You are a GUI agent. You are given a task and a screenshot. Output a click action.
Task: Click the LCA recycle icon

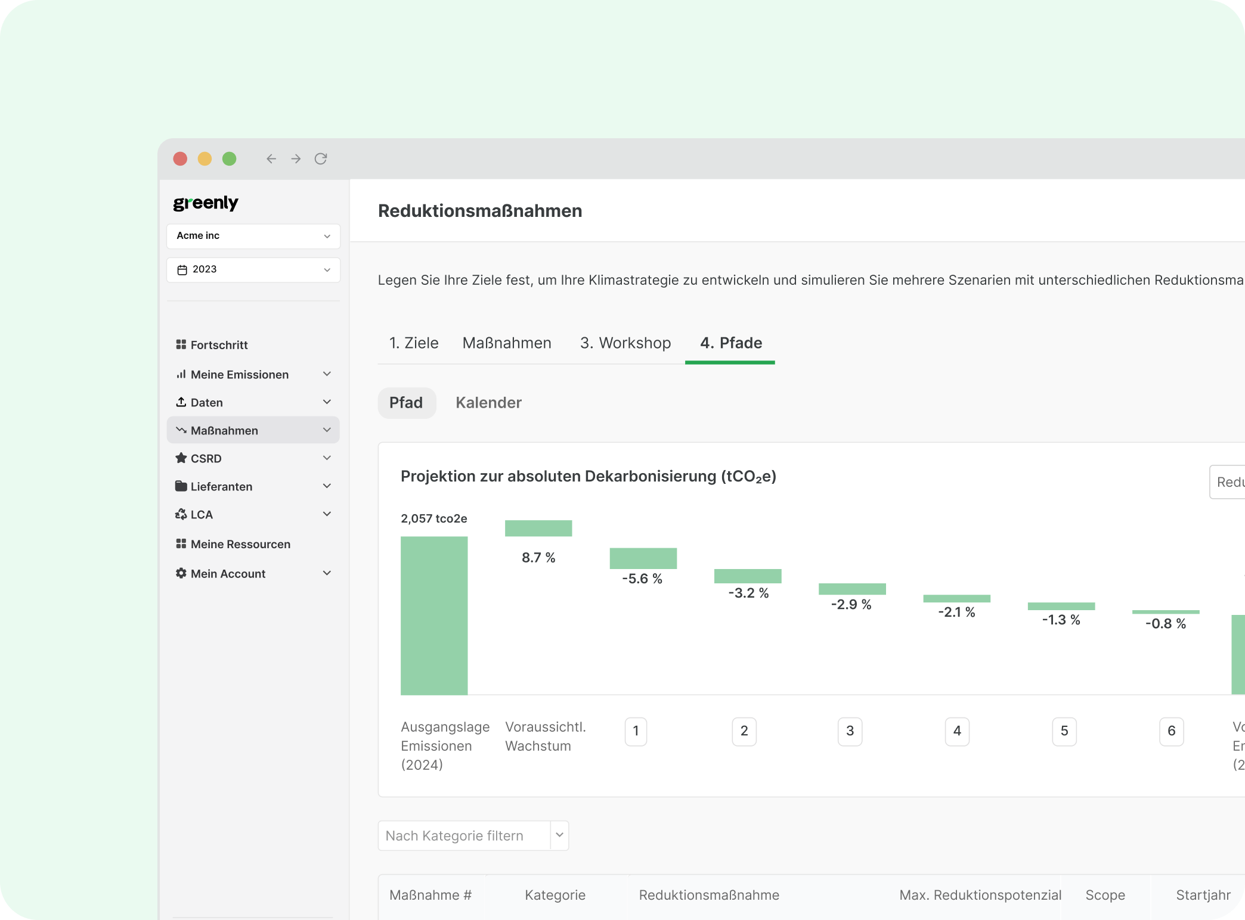click(x=181, y=514)
